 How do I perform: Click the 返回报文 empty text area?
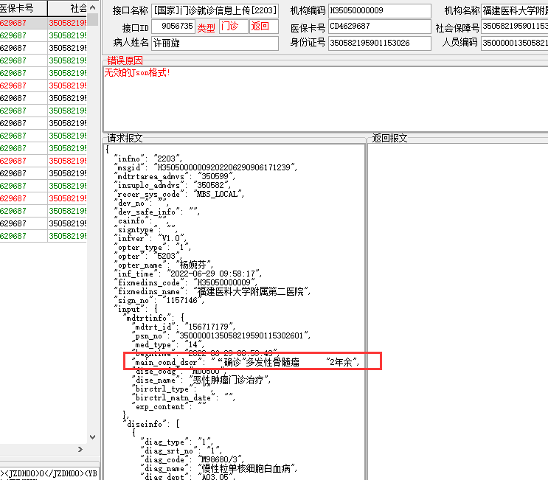pos(458,312)
